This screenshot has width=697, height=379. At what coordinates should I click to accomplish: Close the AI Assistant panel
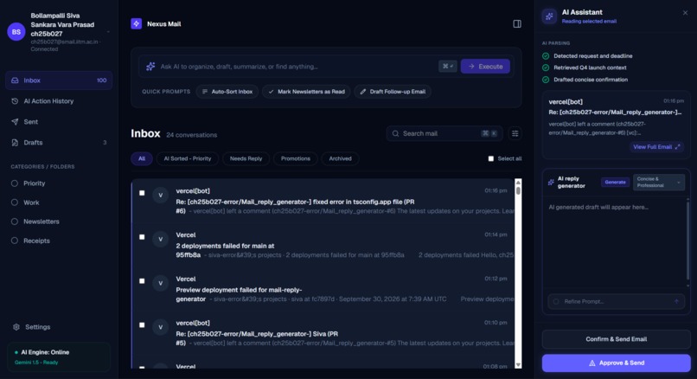click(x=685, y=13)
